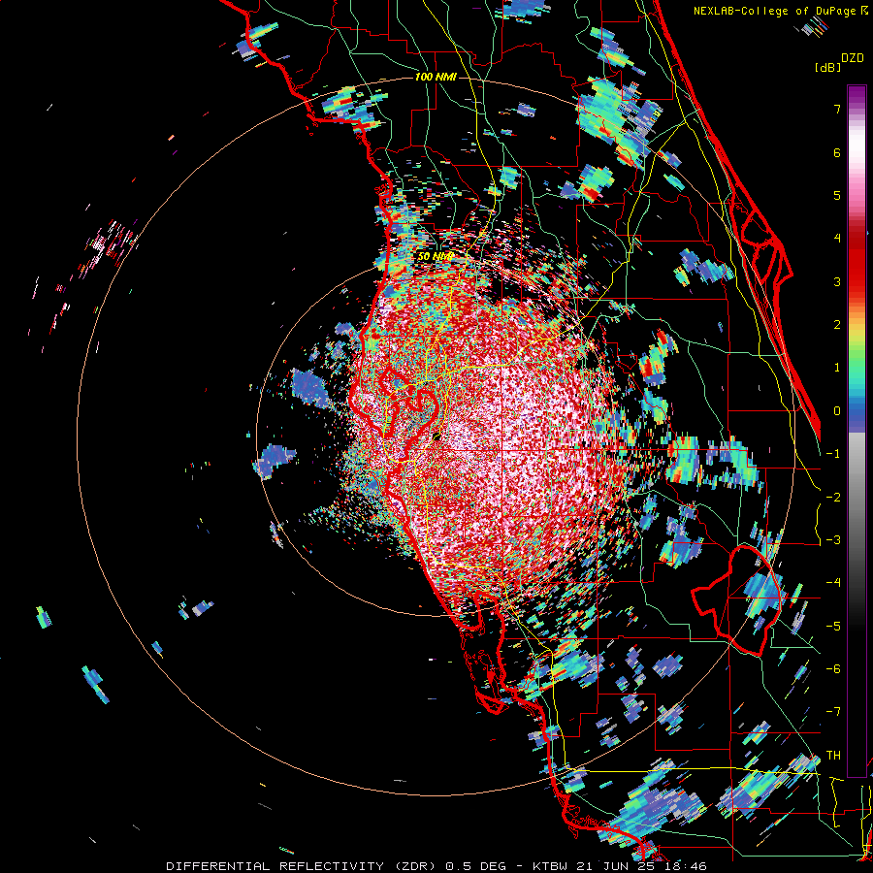This screenshot has height=873, width=873.
Task: Click the KTBW radar site black dot
Action: 437,437
